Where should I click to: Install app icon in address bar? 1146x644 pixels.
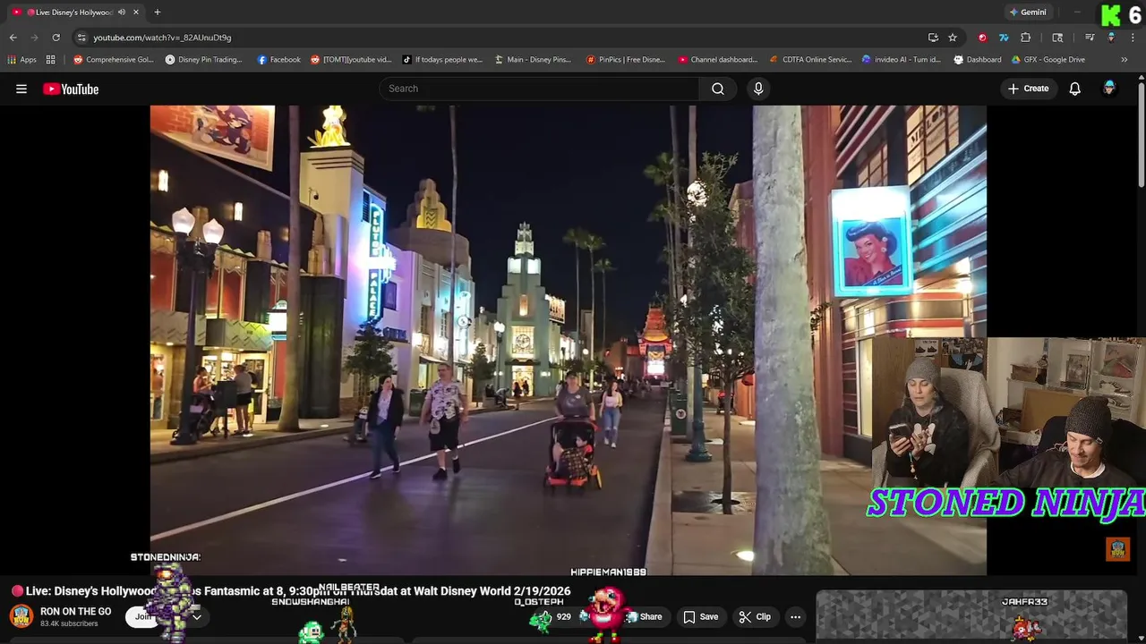(933, 38)
